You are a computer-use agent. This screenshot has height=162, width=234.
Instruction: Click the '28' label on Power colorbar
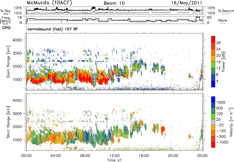coord(218,43)
